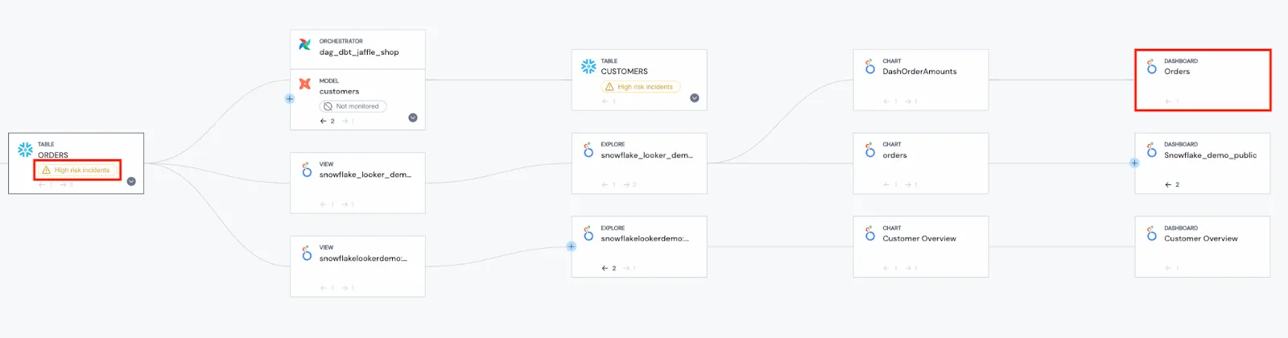Select the Snowflake_demo_public dashboard name
Screen dimensions: 1288x338
click(x=1210, y=155)
